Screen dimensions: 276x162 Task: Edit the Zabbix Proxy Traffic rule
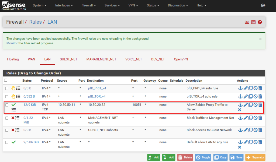click(x=246, y=105)
